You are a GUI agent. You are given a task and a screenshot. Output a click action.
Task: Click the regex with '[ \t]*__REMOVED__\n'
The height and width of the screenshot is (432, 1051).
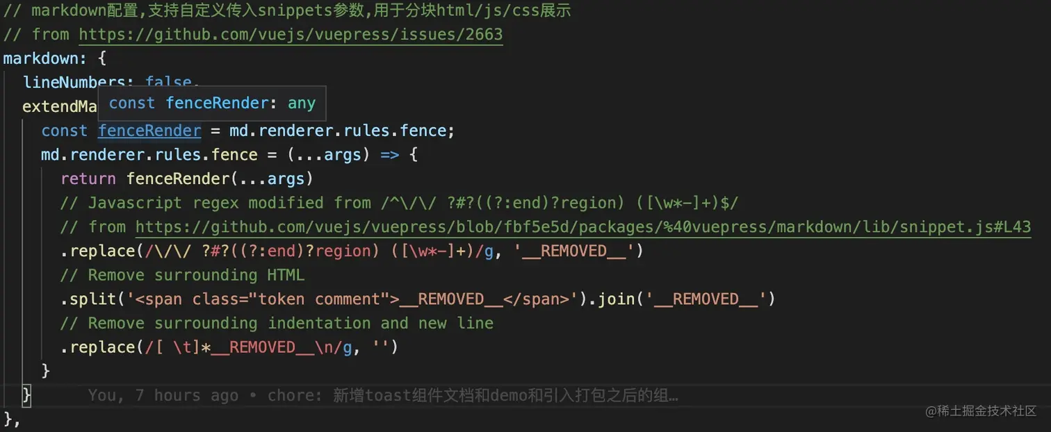coord(244,347)
